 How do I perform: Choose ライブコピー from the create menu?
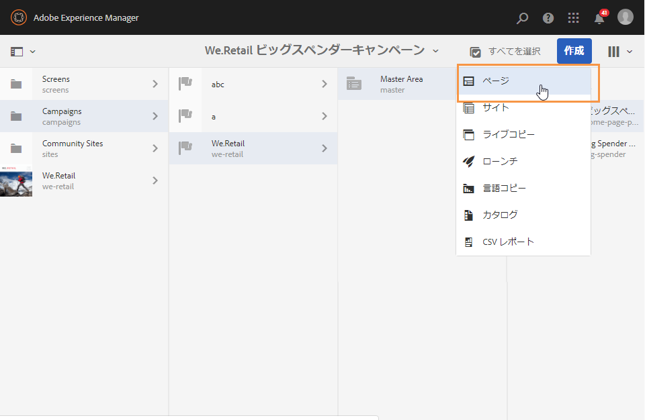(523, 134)
